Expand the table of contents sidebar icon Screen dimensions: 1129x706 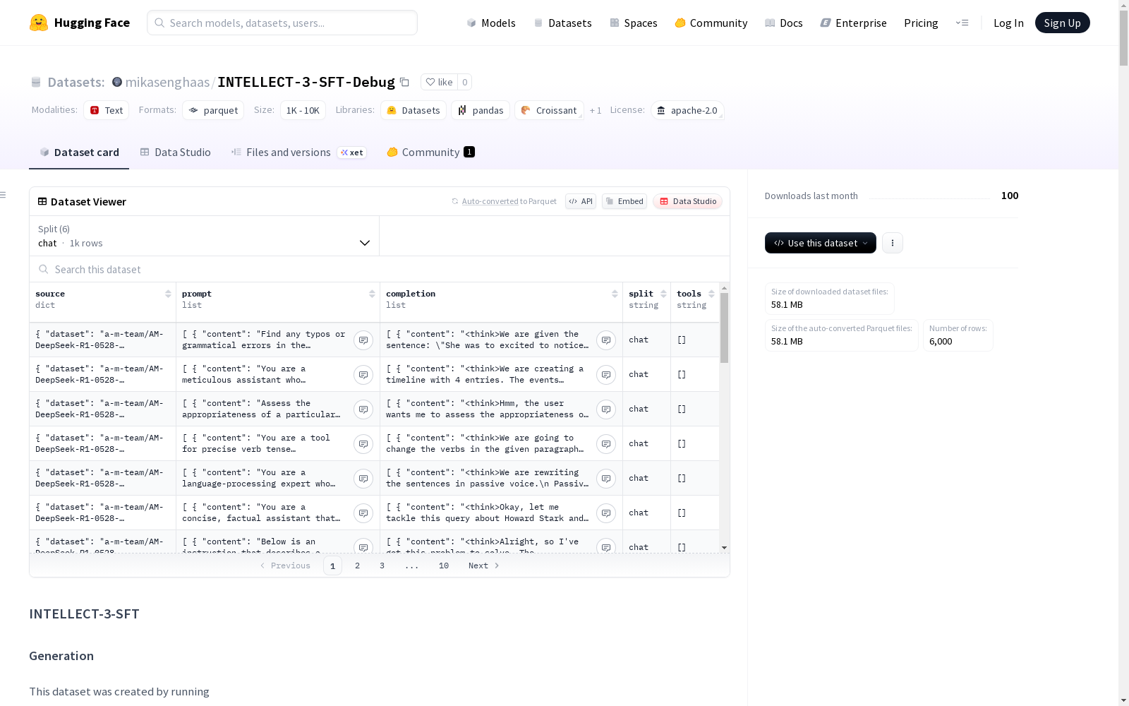[4, 195]
